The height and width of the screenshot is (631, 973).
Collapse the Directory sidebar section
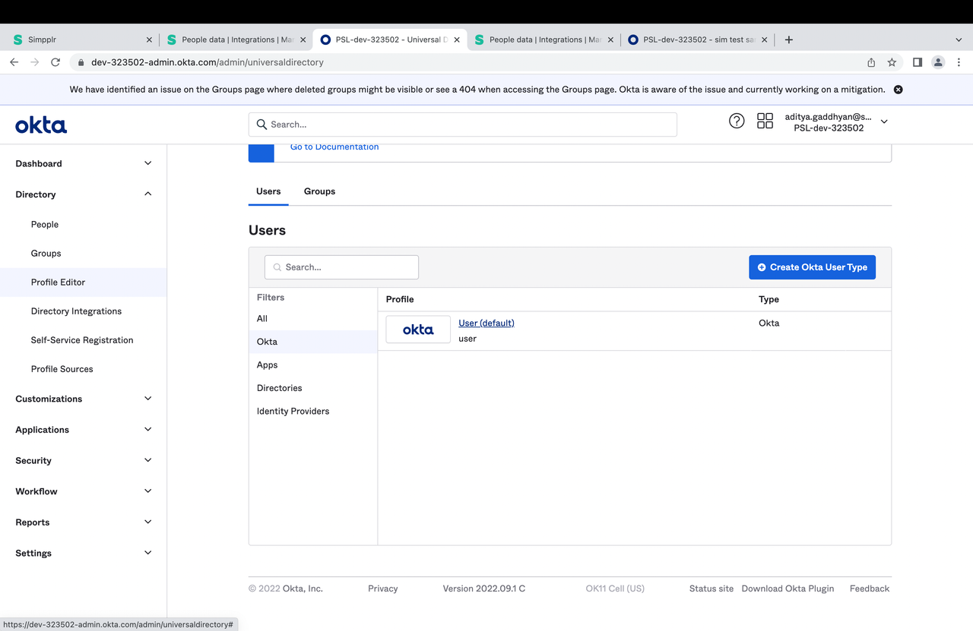pyautogui.click(x=147, y=194)
